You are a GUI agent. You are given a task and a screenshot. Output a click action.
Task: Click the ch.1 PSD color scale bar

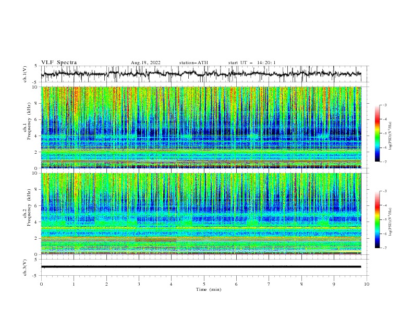click(x=378, y=133)
